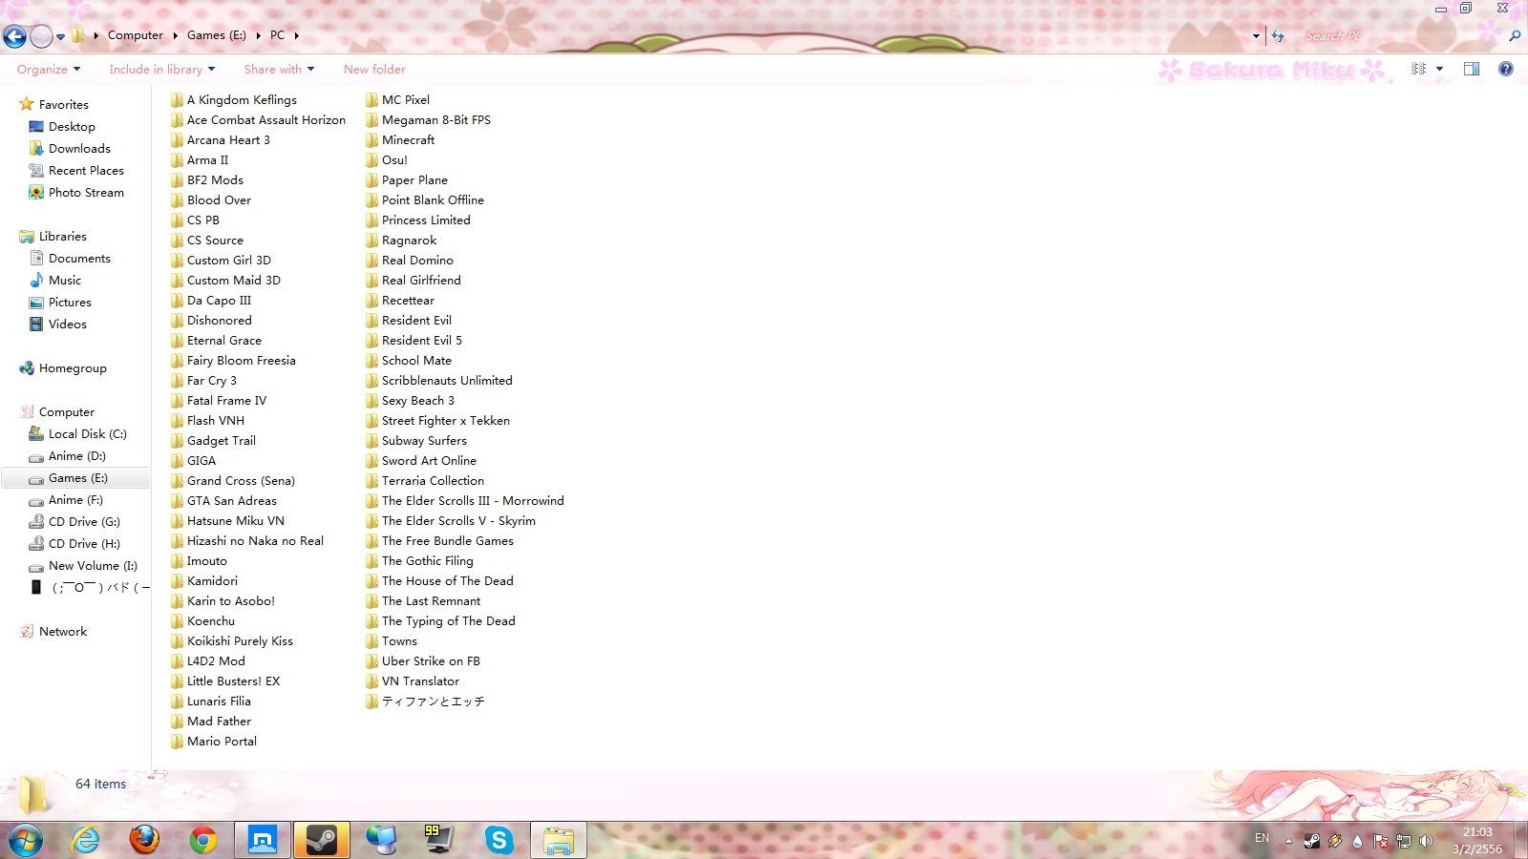Open Skype from the taskbar
The image size is (1528, 859).
point(499,840)
